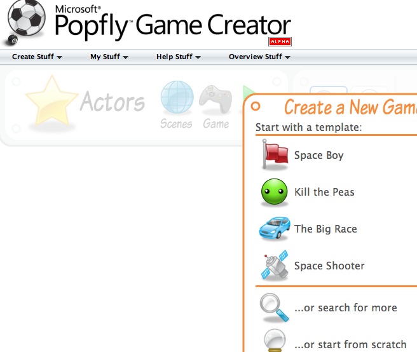Open the My Stuff menu
Screen dimensions: 417x352
(x=109, y=57)
